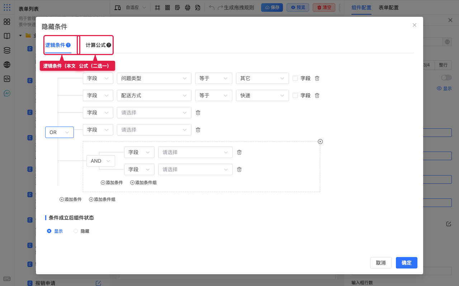459x286 pixels.
Task: Open the app launcher grid icon
Action: click(x=7, y=8)
